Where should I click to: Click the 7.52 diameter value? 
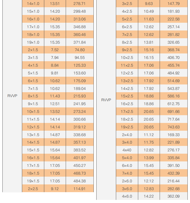point(55,50)
